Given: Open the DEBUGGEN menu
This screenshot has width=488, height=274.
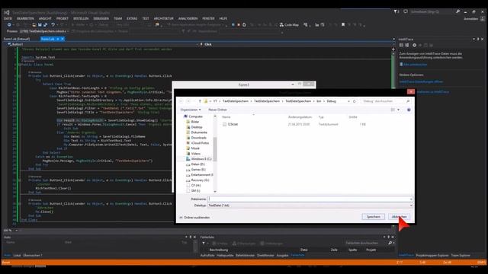Looking at the screenshot, I should click(x=101, y=18).
